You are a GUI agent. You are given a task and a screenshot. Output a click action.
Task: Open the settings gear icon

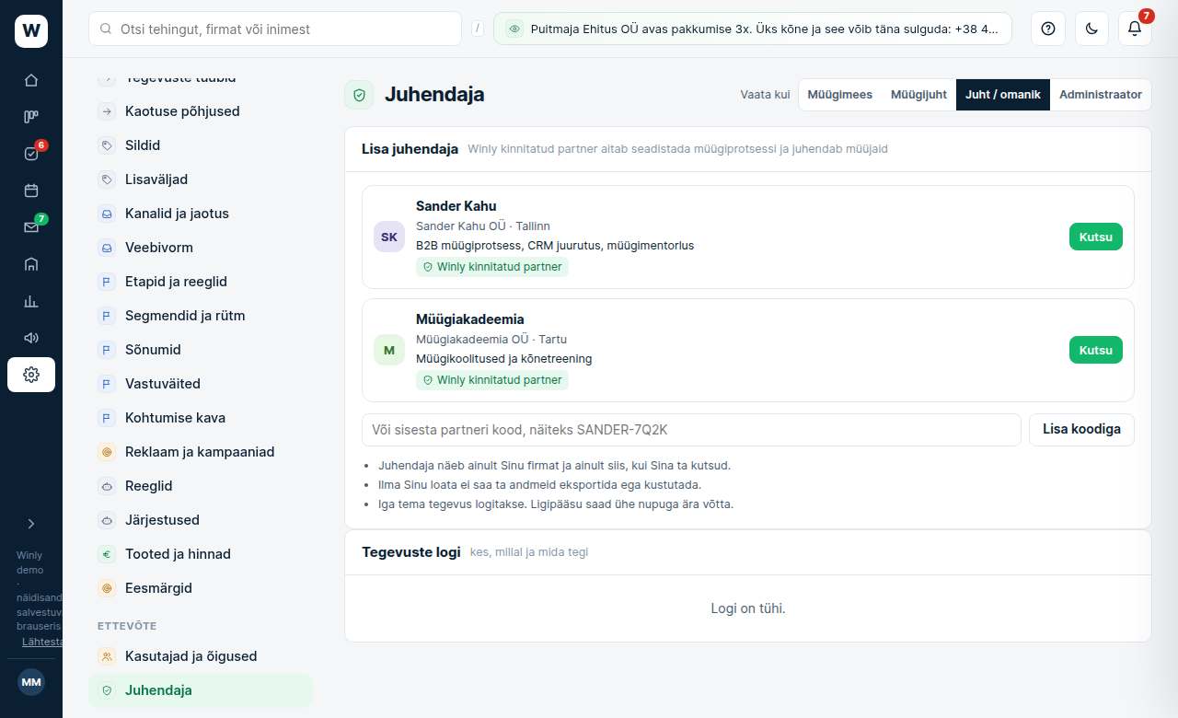pyautogui.click(x=31, y=375)
